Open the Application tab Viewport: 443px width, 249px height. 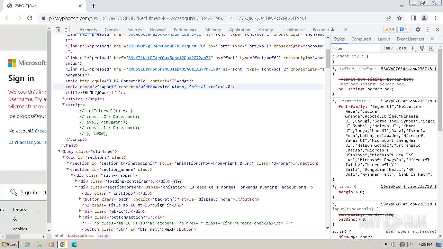tap(239, 30)
